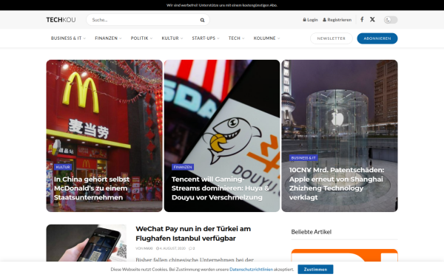Open the Facebook page icon
The image size is (444, 277).
point(362,19)
